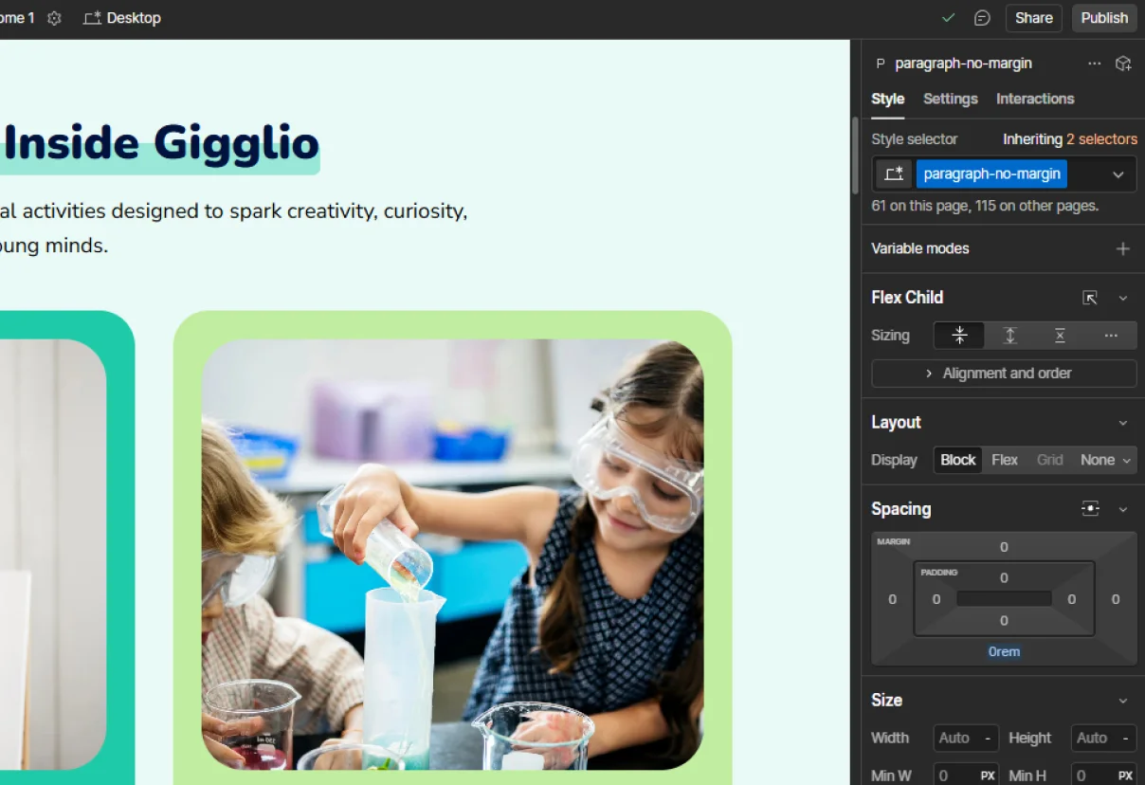Edit the right padding value

1072,599
